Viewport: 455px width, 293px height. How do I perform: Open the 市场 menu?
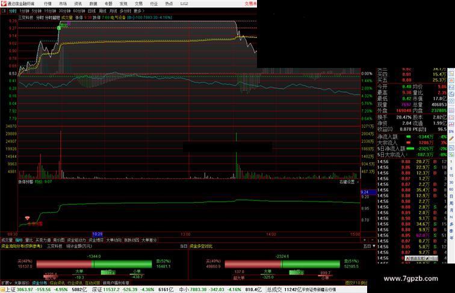click(x=63, y=4)
